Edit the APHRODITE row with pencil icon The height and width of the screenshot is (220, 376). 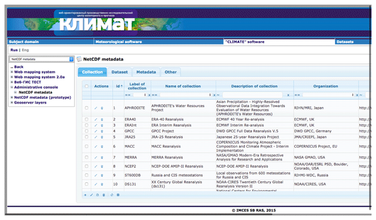[x=96, y=108]
